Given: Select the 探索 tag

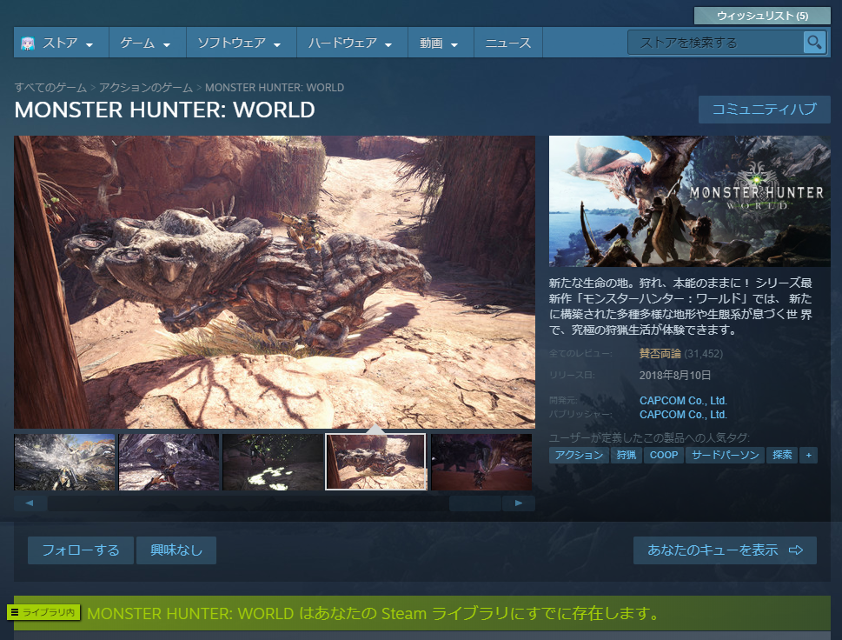Looking at the screenshot, I should pyautogui.click(x=782, y=455).
